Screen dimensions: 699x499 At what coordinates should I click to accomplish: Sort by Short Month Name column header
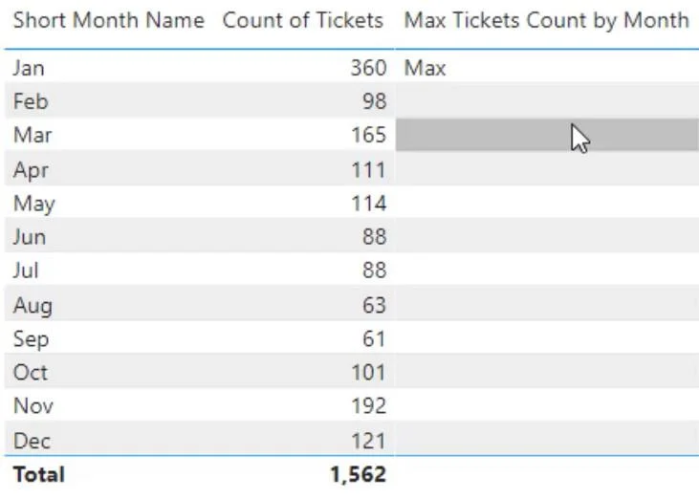[x=109, y=20]
